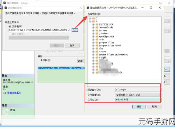Click the wangdi folder icon

[x=97, y=58]
